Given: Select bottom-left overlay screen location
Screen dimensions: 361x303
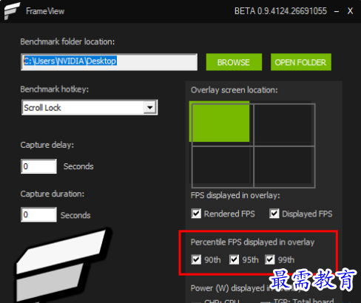Looking at the screenshot, I should (x=223, y=166).
